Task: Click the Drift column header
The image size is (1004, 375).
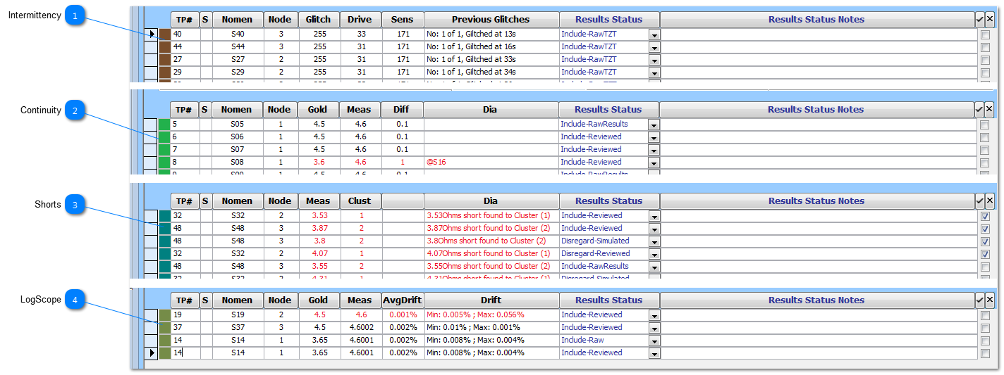Action: click(491, 300)
